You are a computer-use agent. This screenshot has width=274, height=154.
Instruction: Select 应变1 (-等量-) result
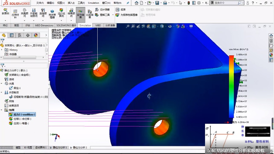pos(19,123)
